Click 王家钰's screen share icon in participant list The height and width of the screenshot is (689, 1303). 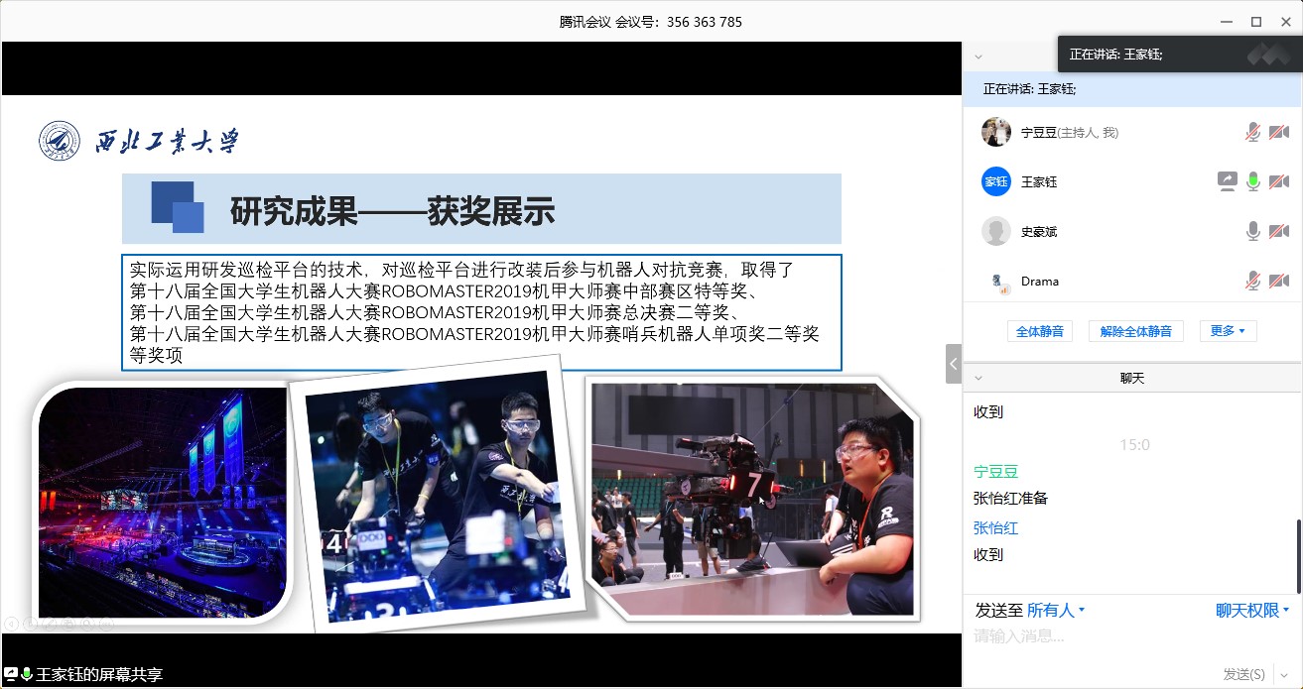[1228, 181]
